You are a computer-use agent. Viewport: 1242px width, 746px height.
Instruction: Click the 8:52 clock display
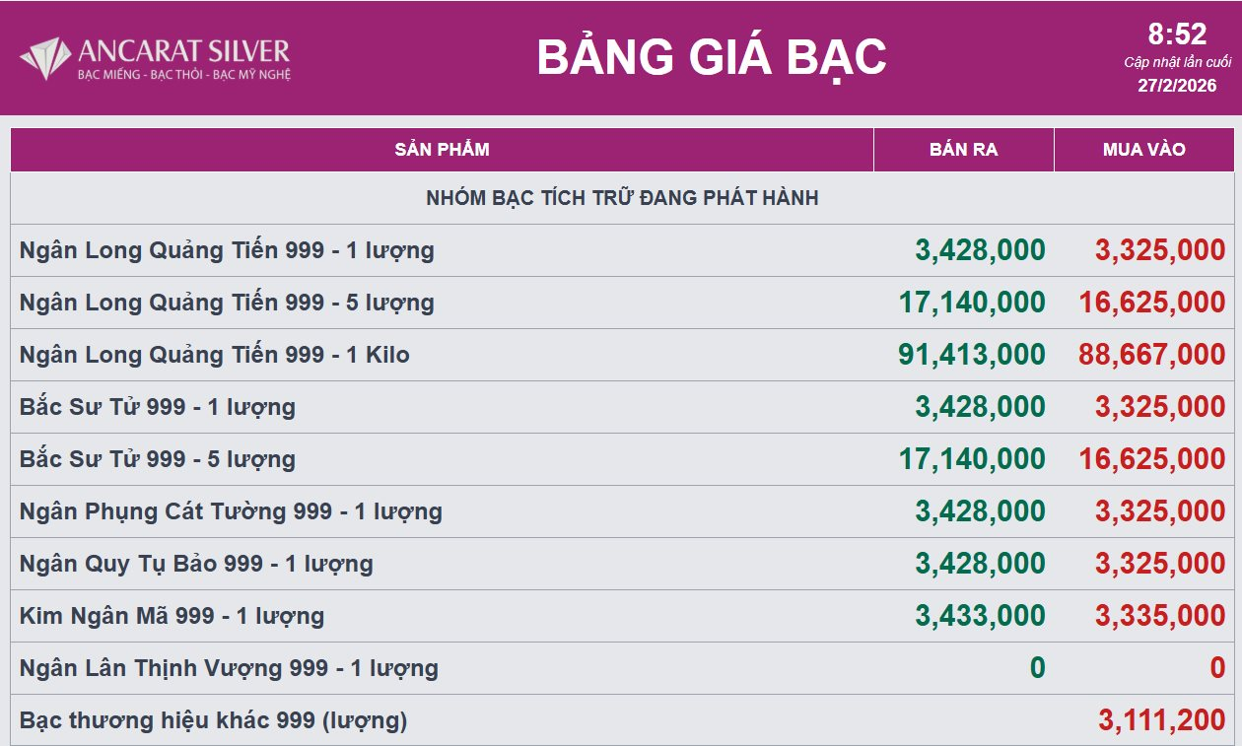pyautogui.click(x=1177, y=35)
